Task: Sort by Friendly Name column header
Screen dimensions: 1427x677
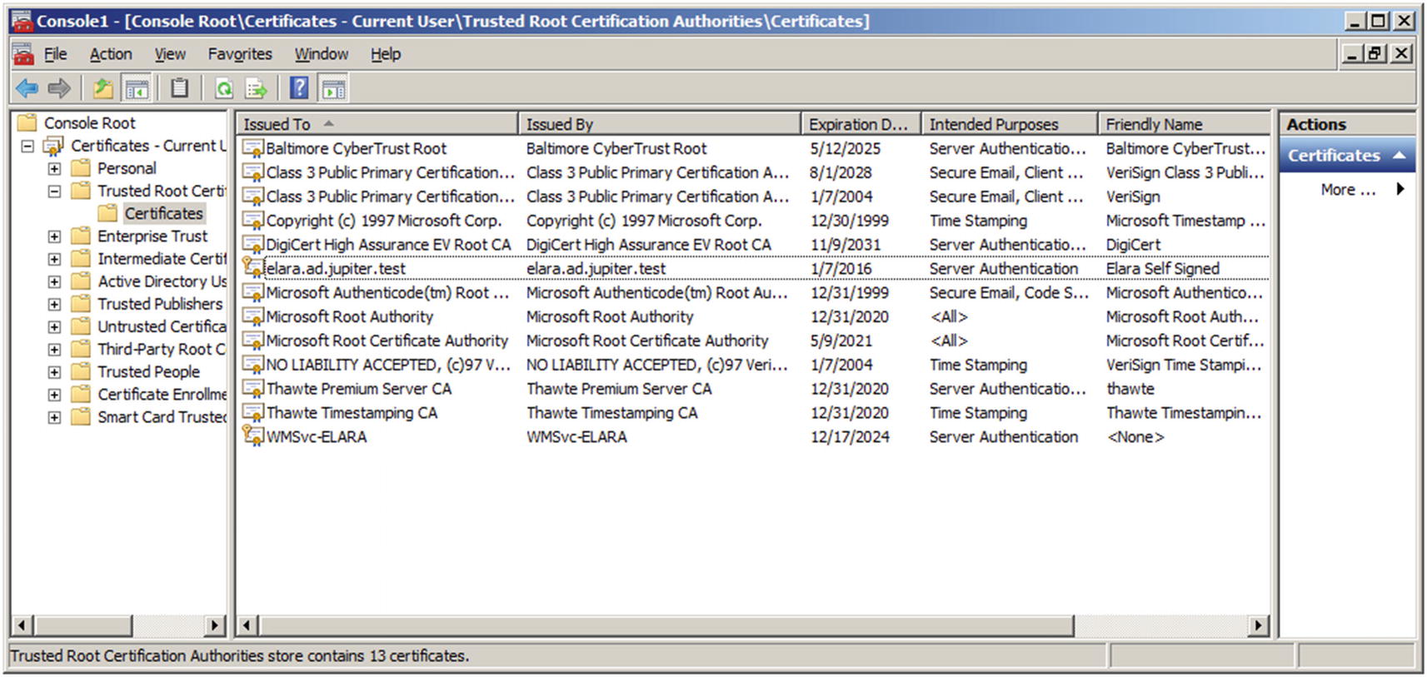Action: [1185, 124]
